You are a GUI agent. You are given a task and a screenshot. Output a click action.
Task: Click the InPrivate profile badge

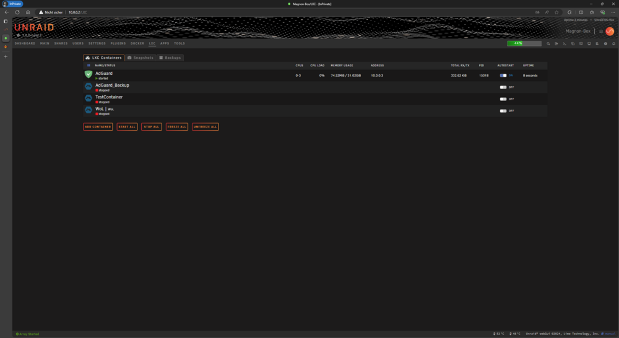tap(13, 4)
